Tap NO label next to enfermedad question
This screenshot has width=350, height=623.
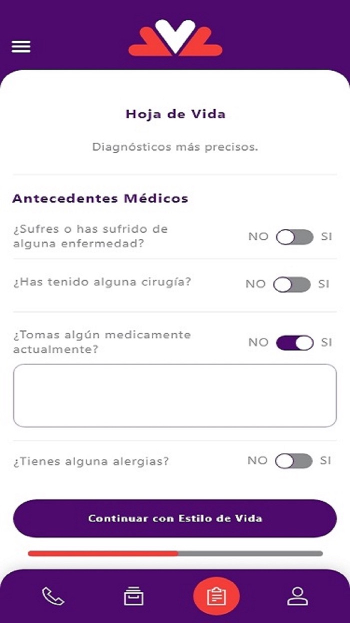tap(258, 237)
